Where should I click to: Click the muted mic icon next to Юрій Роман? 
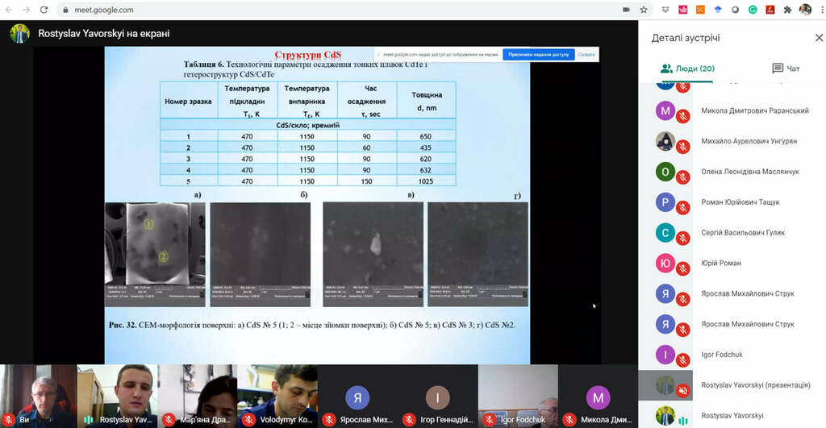[x=683, y=269]
